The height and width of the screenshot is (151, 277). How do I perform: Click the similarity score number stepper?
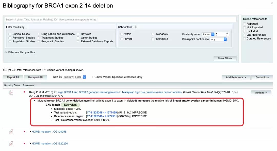point(227,34)
